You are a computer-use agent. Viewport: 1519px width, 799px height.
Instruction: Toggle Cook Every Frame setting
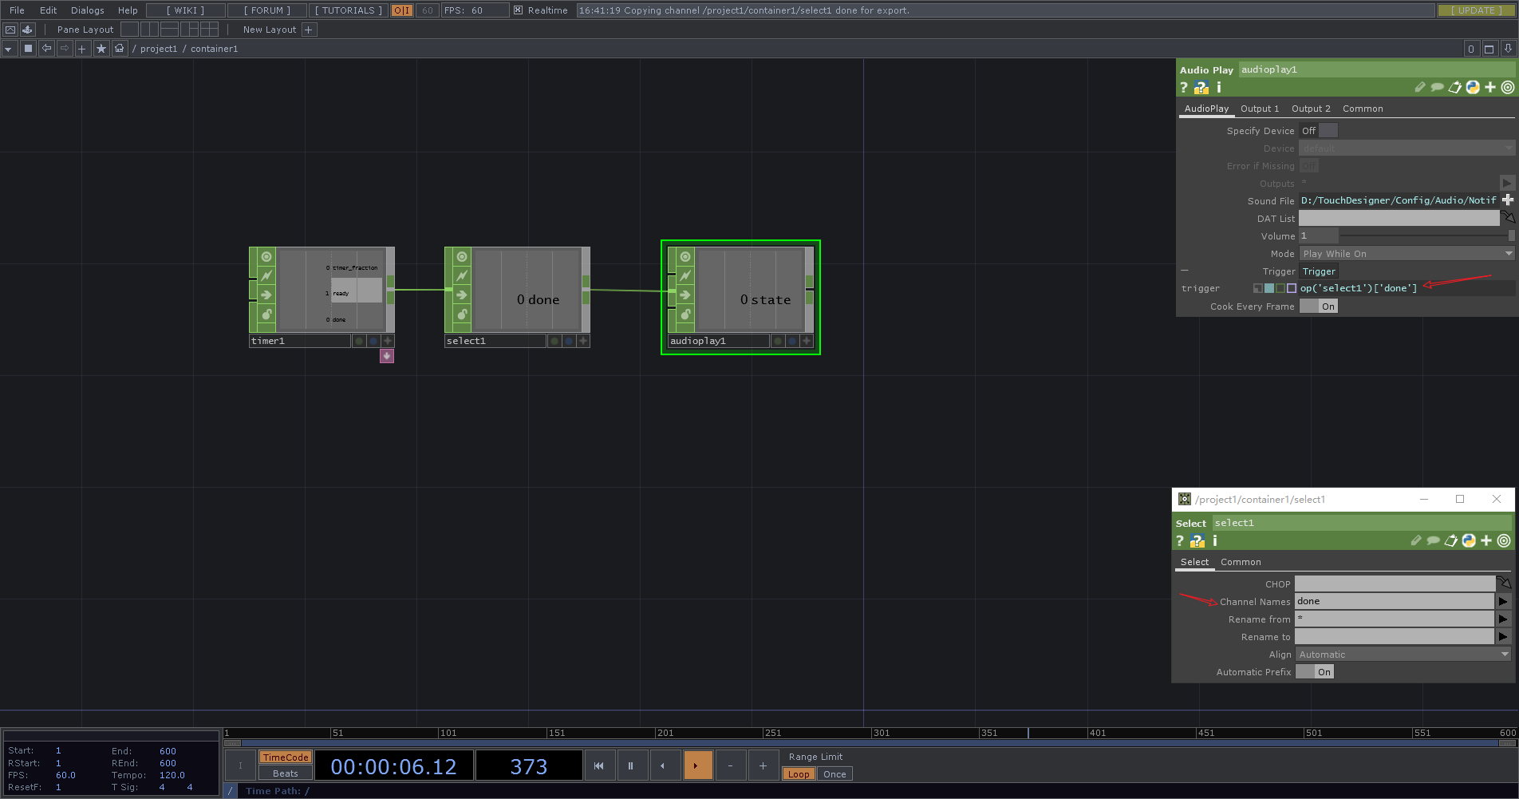point(1318,306)
